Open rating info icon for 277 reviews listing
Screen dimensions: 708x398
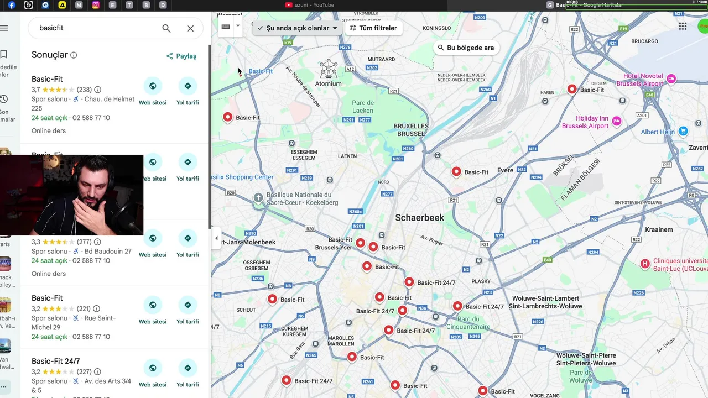coord(97,242)
